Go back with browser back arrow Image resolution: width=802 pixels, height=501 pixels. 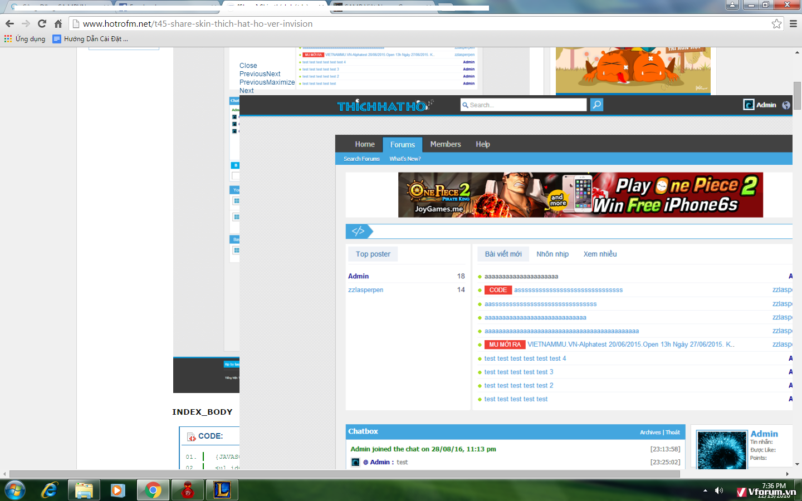[x=9, y=24]
